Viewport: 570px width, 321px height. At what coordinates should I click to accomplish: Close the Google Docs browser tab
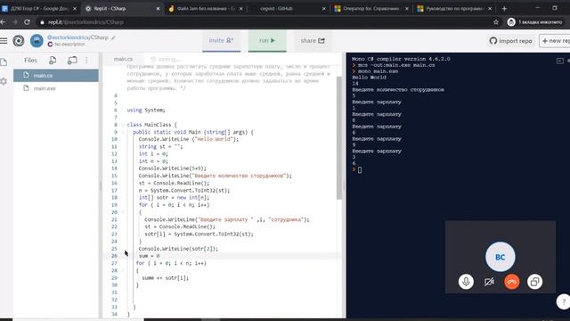pos(75,8)
